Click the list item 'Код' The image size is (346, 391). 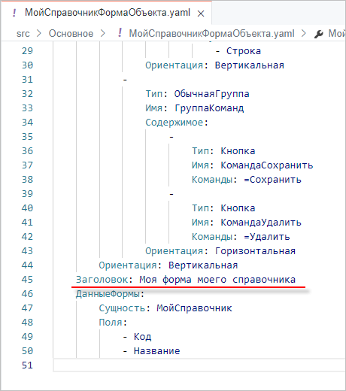(x=142, y=337)
